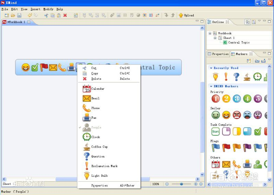The image size is (274, 195).
Task: Click the New workbook toolbar icon
Action: [7, 15]
